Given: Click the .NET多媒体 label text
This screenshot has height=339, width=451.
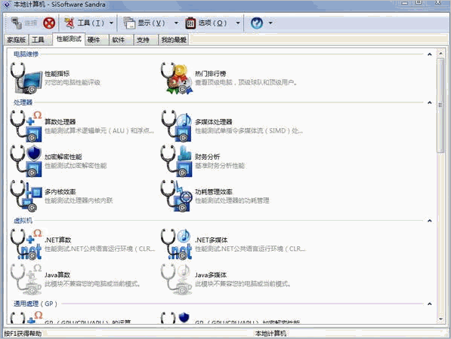Looking at the screenshot, I should [212, 240].
